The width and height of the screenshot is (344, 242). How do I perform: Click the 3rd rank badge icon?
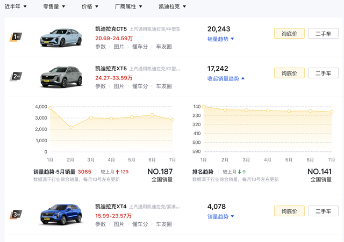click(x=16, y=215)
